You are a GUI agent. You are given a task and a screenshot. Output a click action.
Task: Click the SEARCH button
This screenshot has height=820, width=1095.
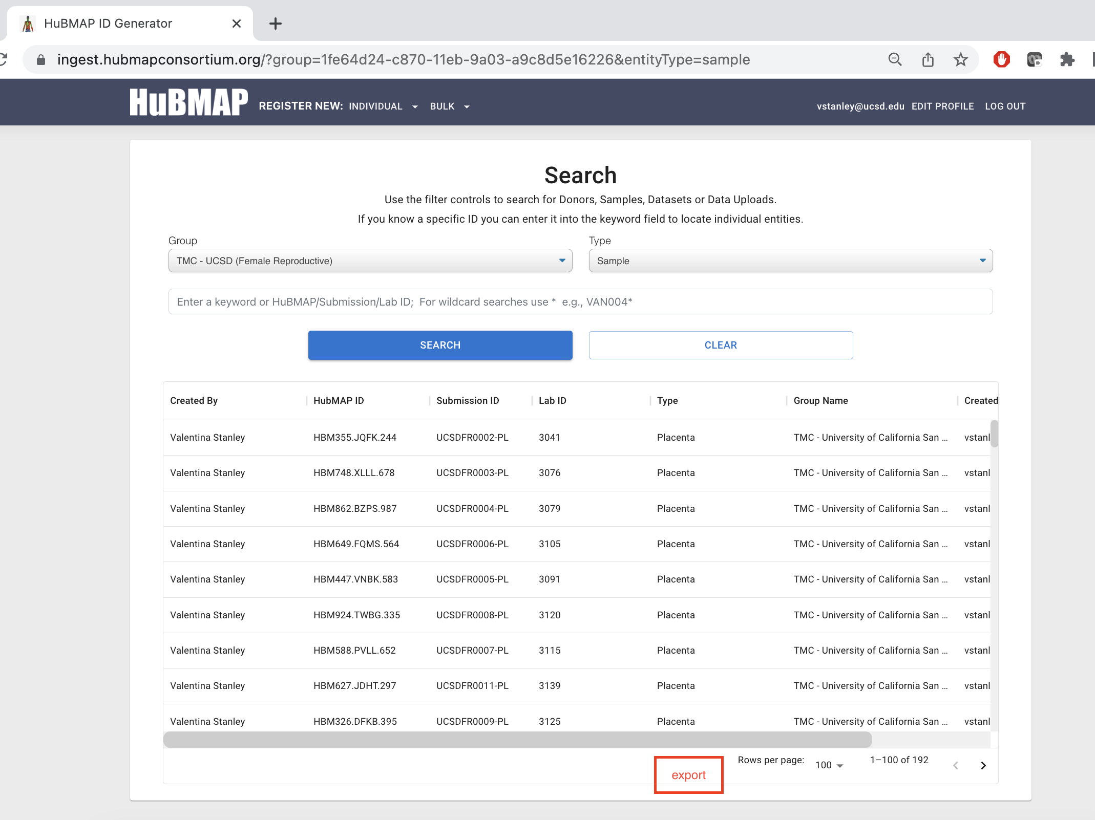click(440, 345)
